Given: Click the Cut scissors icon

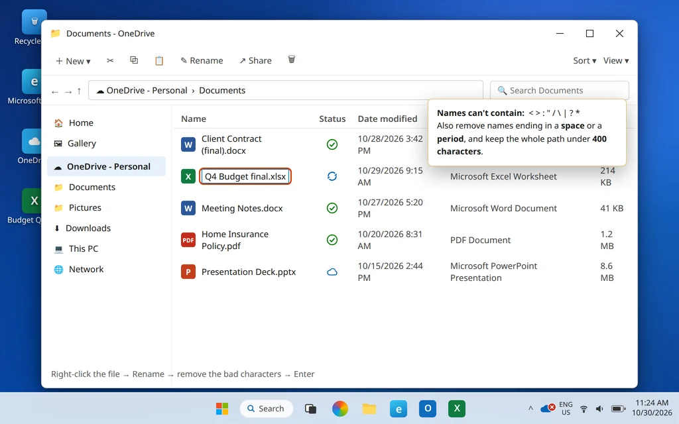Looking at the screenshot, I should pyautogui.click(x=110, y=60).
